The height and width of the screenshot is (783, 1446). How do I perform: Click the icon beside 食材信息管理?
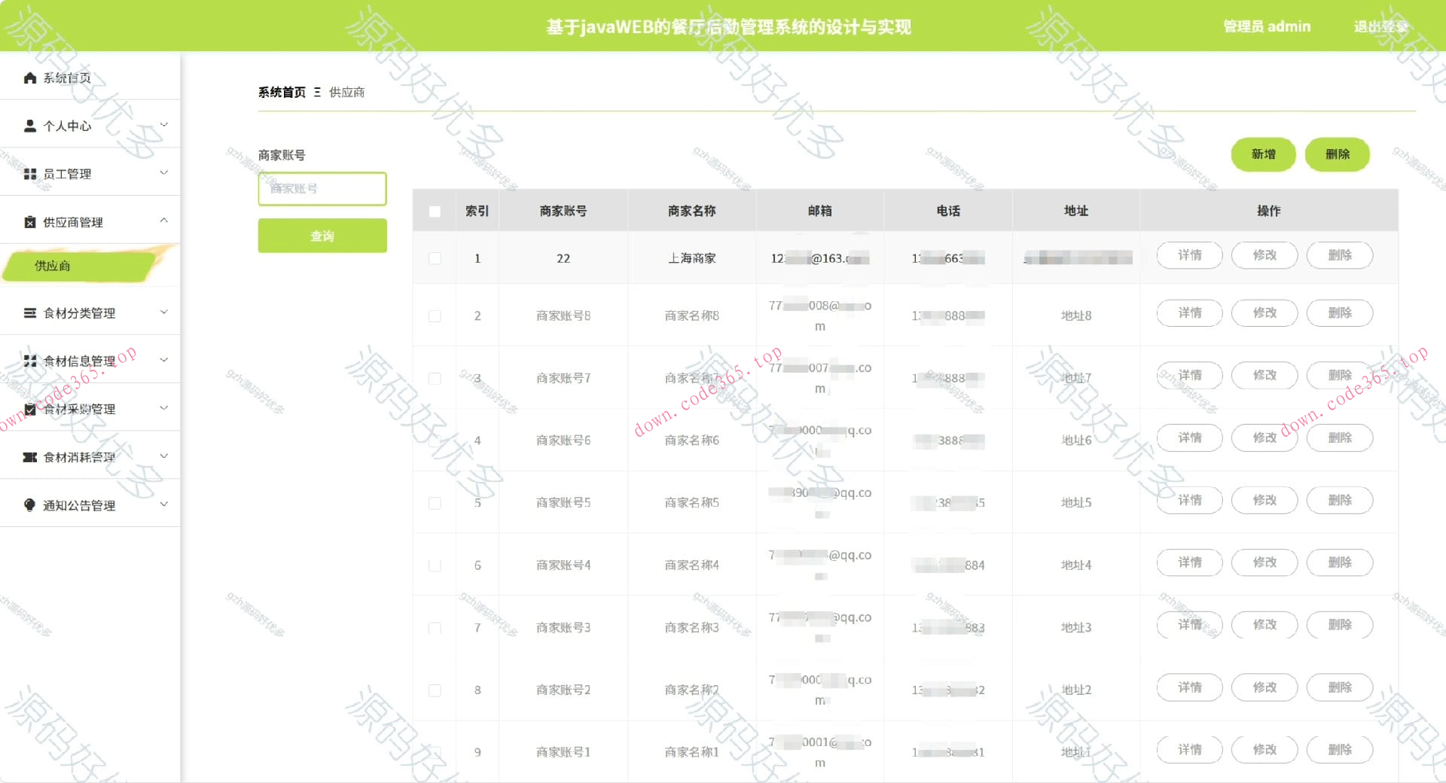pos(30,361)
